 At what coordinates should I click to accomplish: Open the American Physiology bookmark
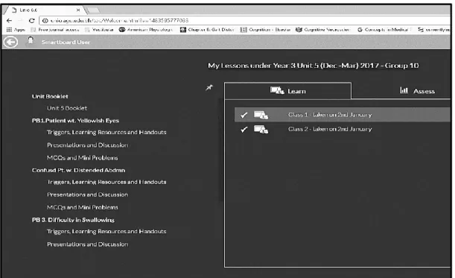(146, 30)
